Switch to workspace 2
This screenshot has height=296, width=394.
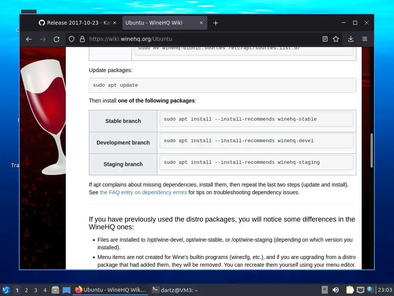click(27, 290)
